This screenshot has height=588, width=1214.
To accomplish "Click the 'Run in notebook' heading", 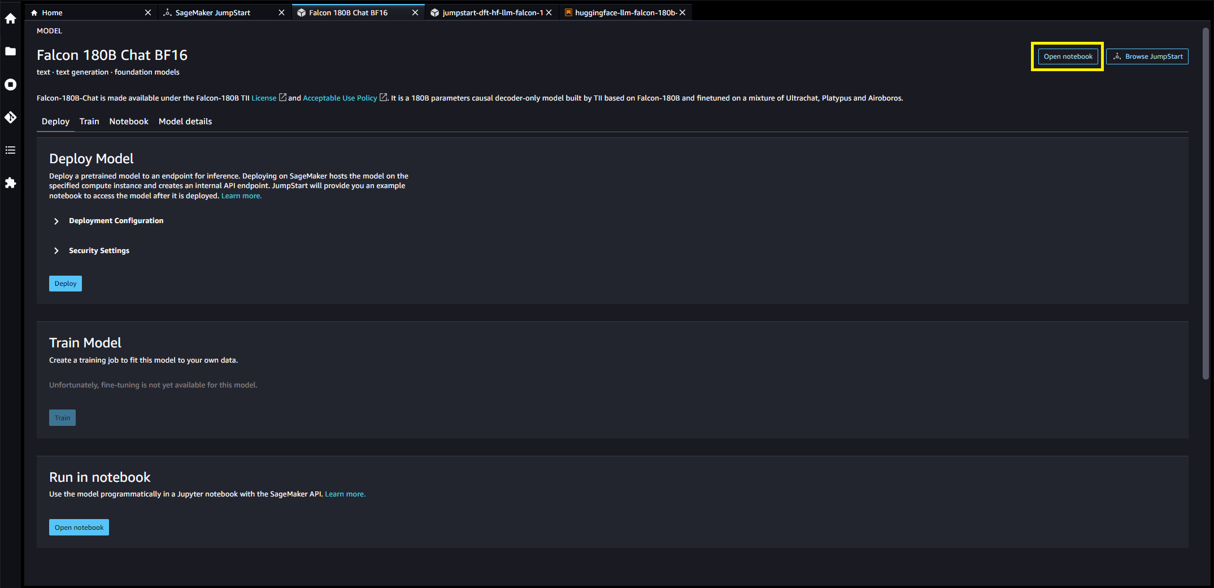I will [x=100, y=477].
